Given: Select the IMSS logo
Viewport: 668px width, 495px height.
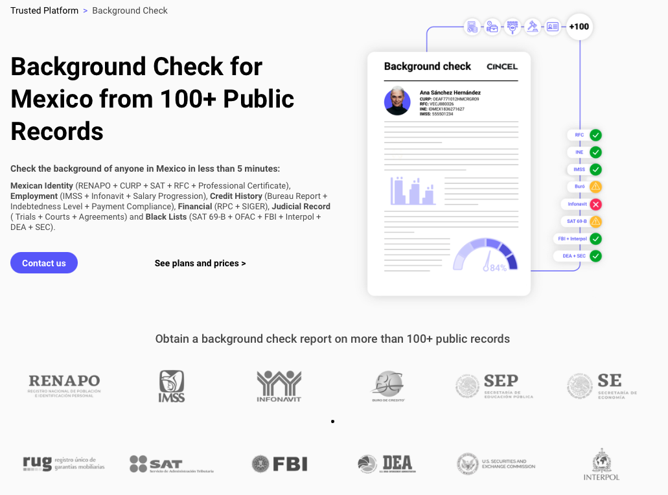Looking at the screenshot, I should [171, 385].
